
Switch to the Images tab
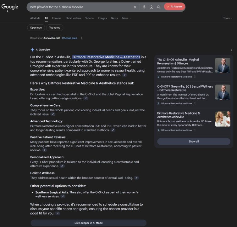102,18
